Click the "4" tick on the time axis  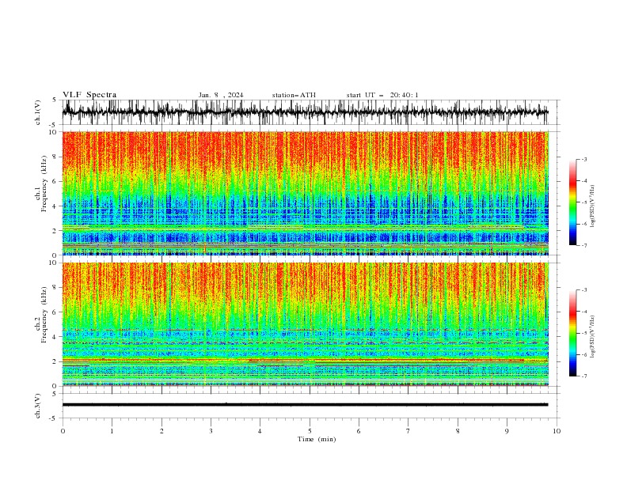point(260,431)
